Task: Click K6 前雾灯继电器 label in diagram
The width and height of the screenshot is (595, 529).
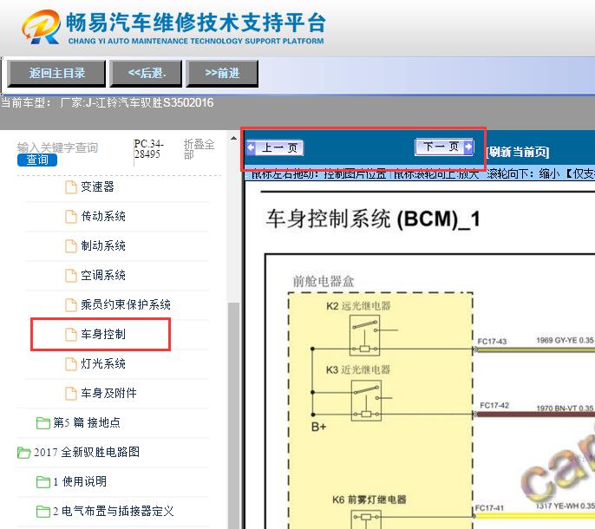Action: pyautogui.click(x=369, y=500)
